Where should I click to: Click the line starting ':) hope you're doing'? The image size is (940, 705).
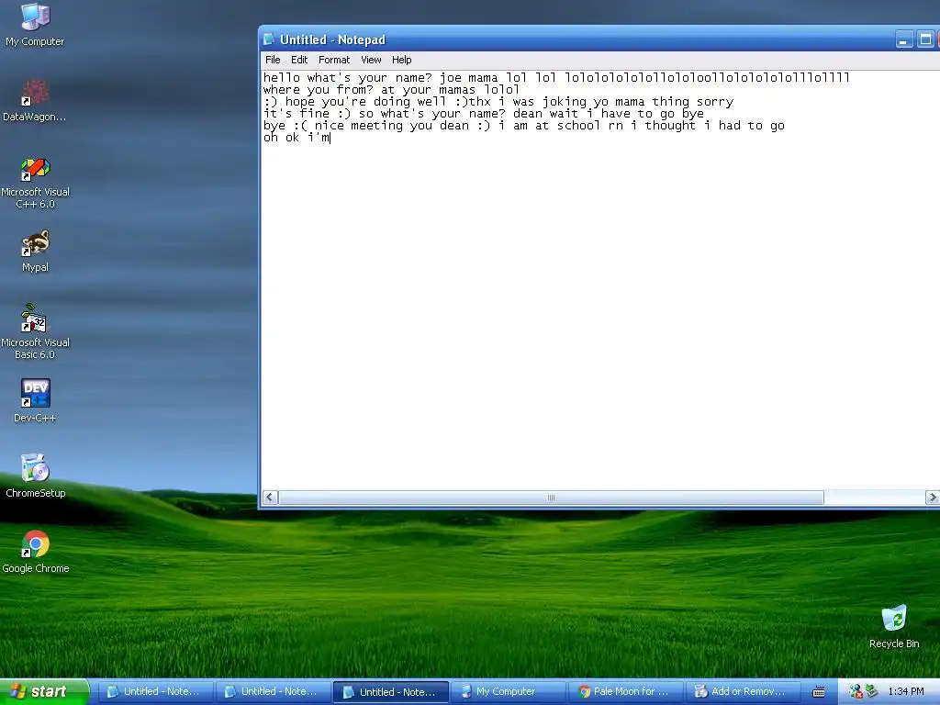[498, 101]
